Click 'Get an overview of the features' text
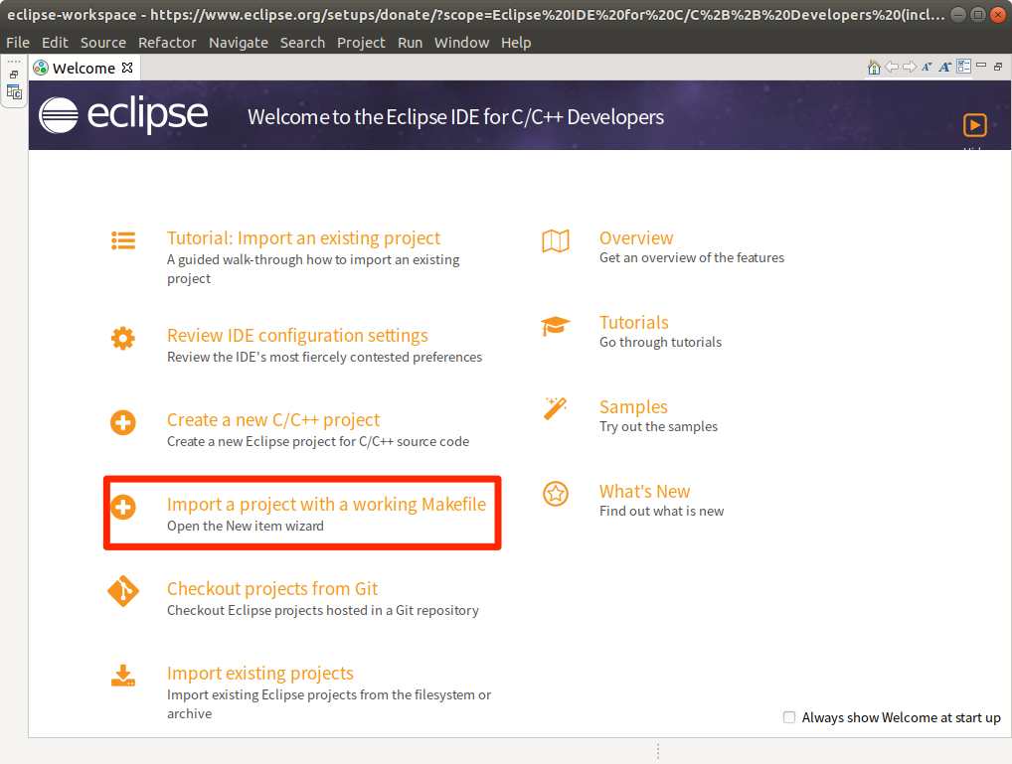The image size is (1012, 764). coord(692,258)
